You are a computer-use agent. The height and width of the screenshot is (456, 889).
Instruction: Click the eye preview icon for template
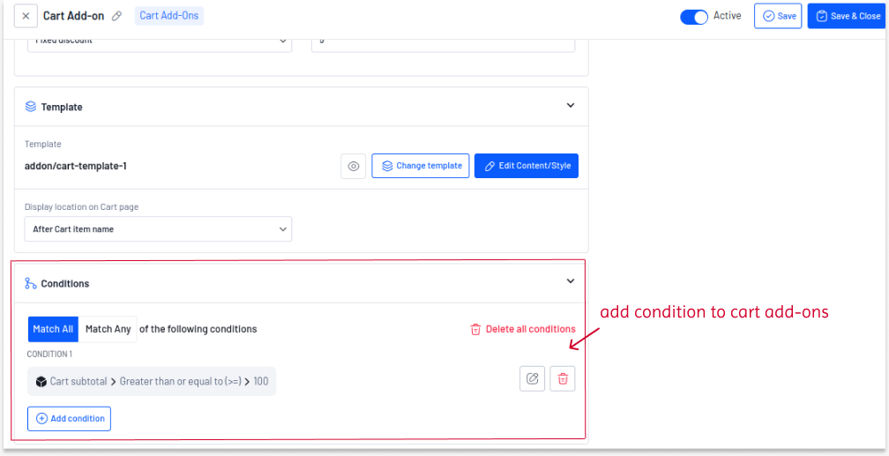tap(353, 166)
